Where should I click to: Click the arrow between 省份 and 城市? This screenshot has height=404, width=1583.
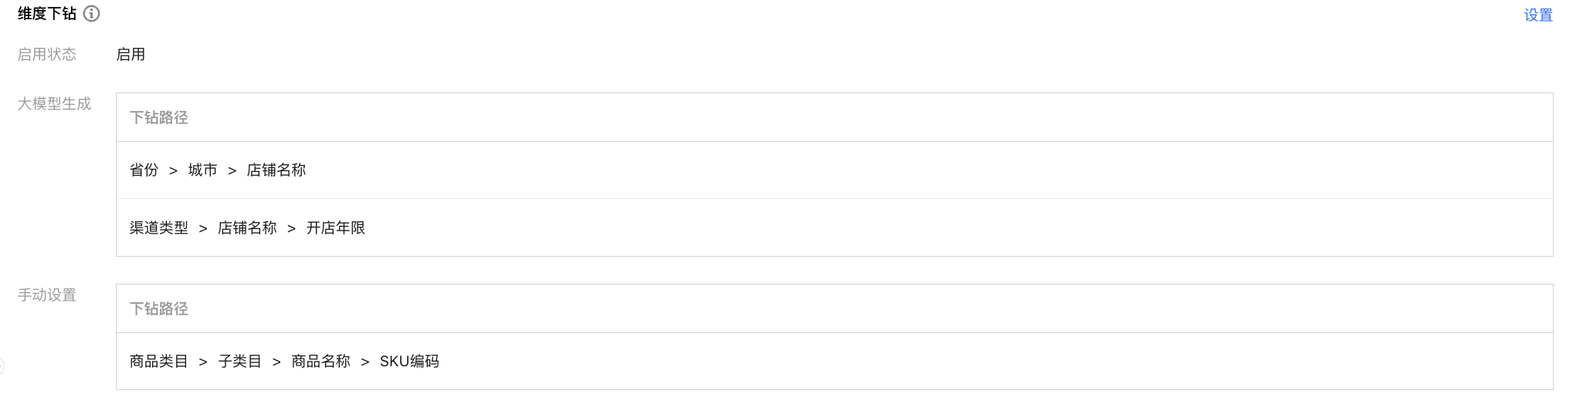(173, 171)
